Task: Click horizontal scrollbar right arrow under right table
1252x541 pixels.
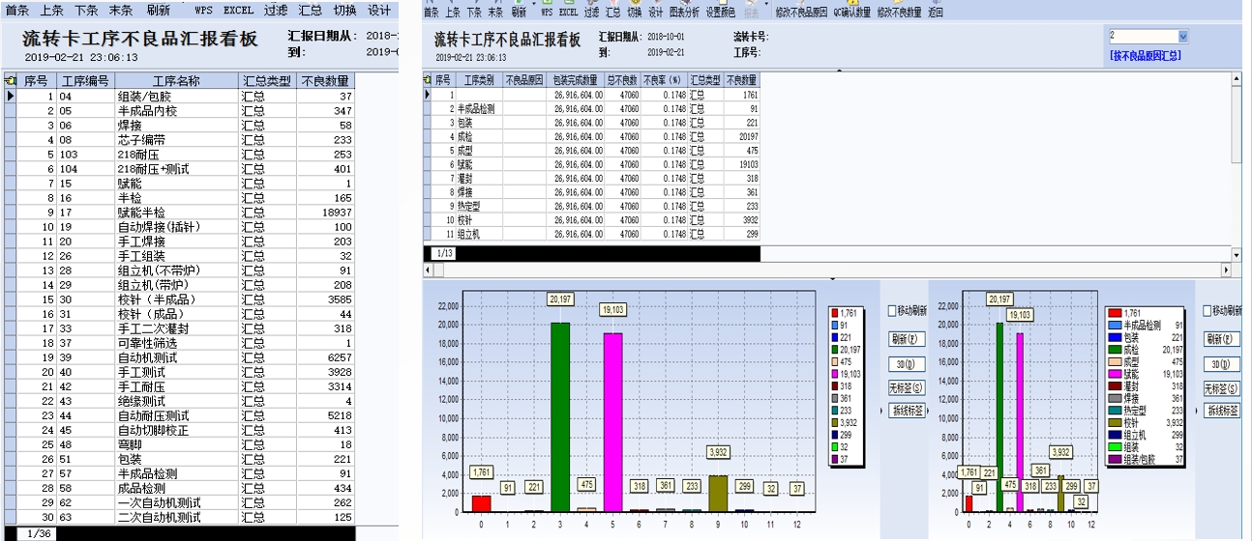Action: click(x=1226, y=270)
